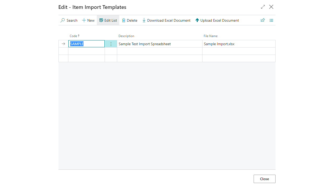Open the File Name column header menu

211,36
